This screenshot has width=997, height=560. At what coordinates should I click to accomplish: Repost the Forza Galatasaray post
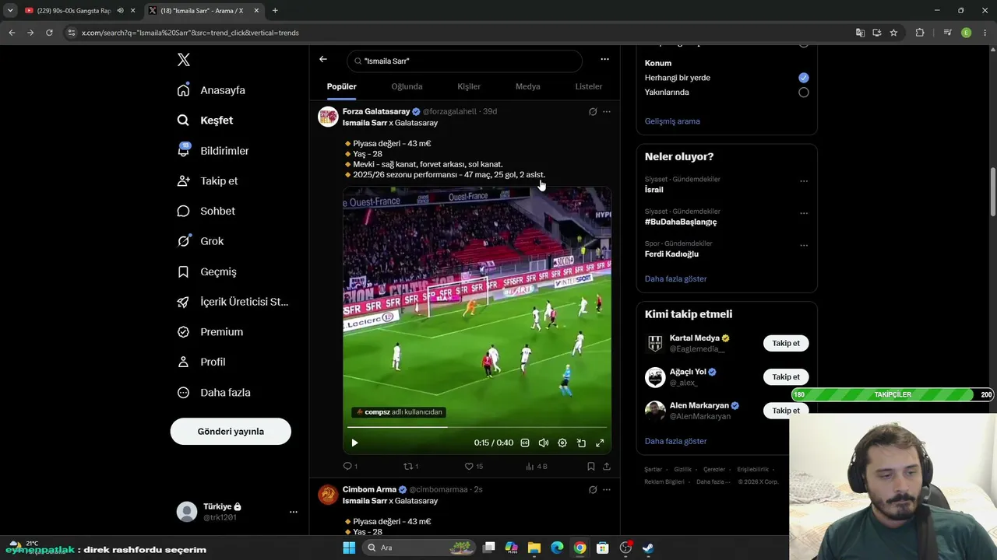point(410,467)
